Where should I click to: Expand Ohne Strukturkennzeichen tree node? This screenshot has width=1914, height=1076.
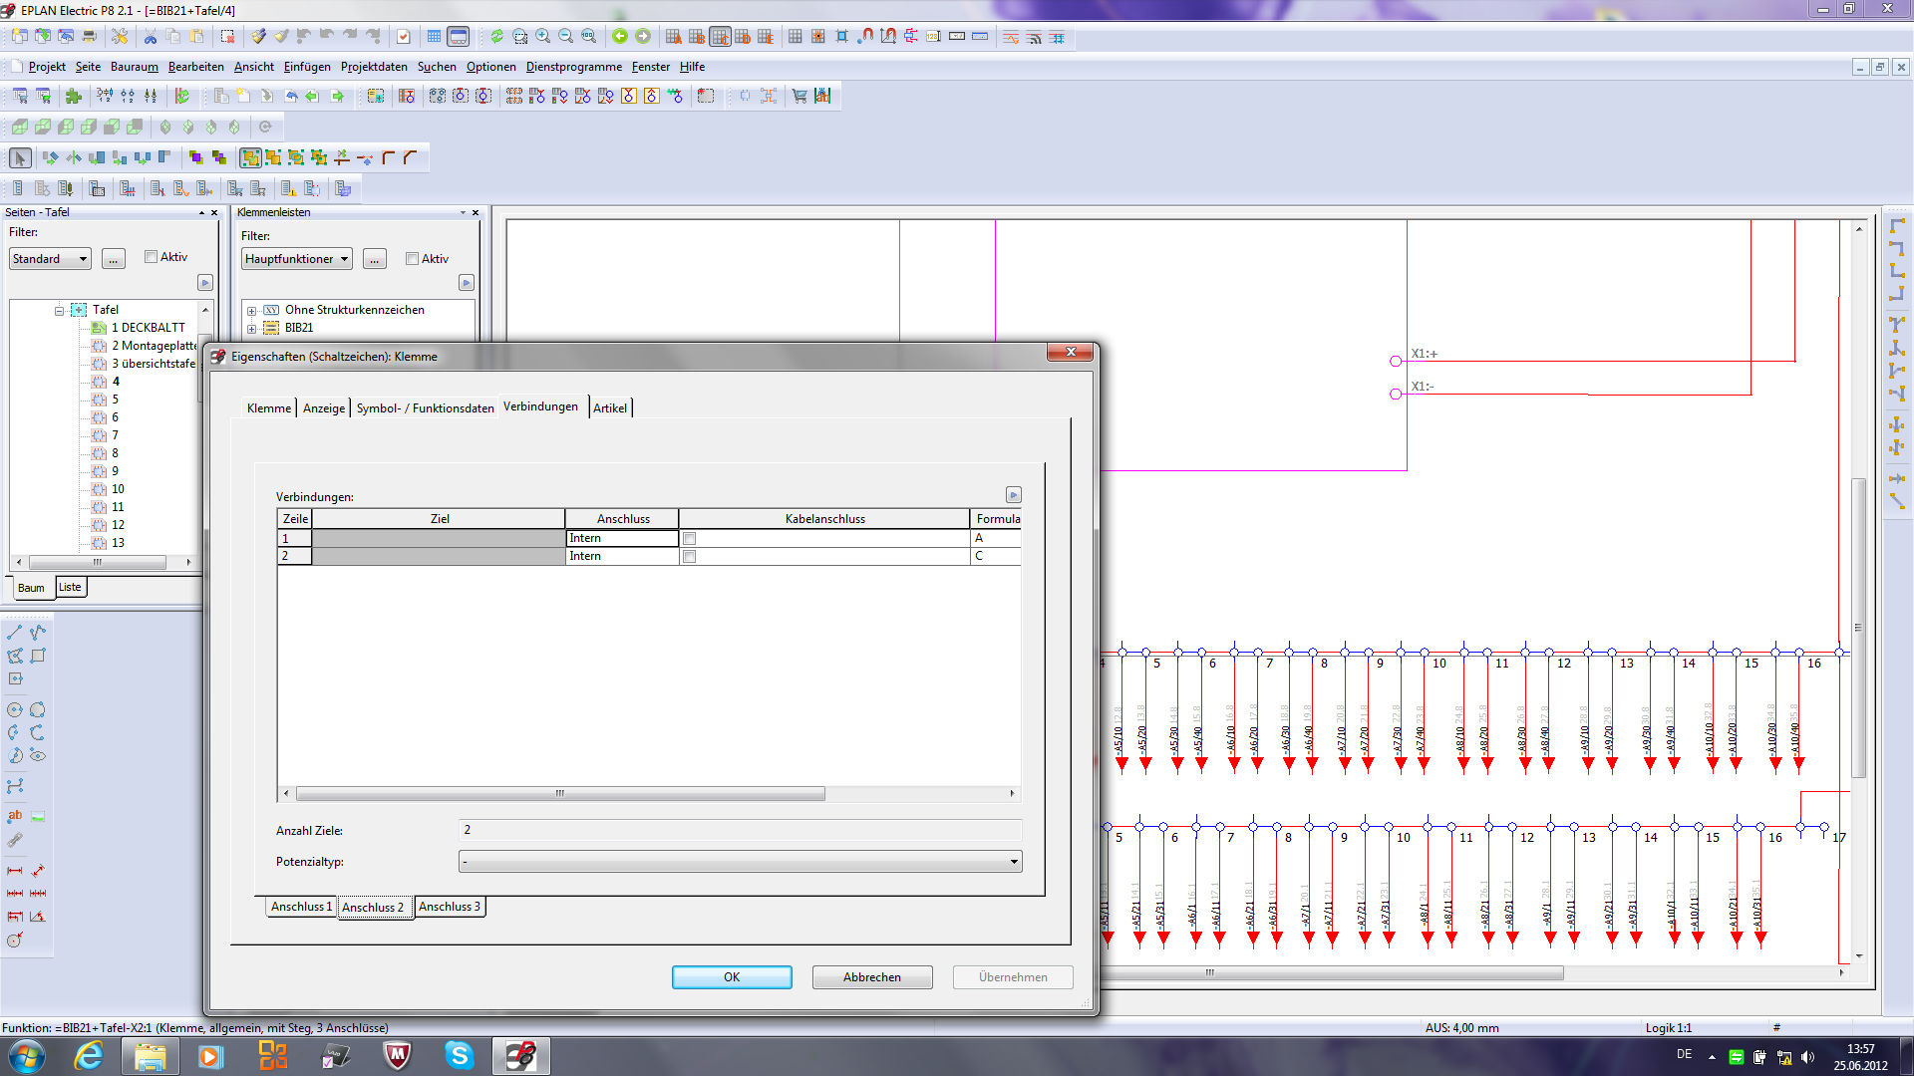point(252,311)
